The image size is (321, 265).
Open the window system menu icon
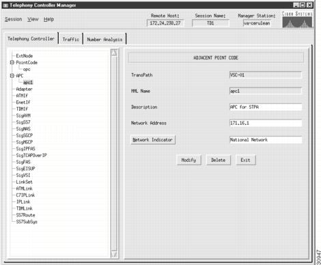pyautogui.click(x=5, y=5)
